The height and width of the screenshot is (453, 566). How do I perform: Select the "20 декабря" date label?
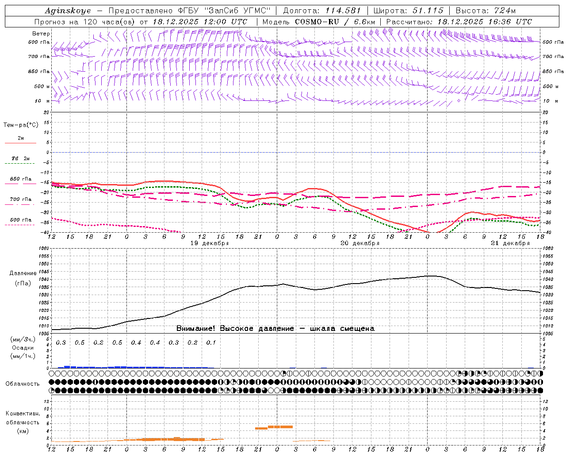[x=360, y=243]
